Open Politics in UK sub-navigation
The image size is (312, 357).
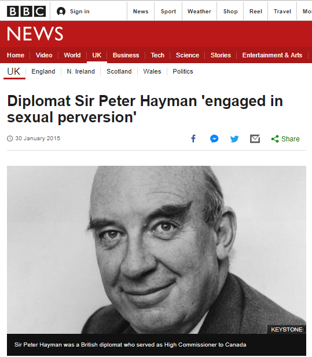(183, 71)
